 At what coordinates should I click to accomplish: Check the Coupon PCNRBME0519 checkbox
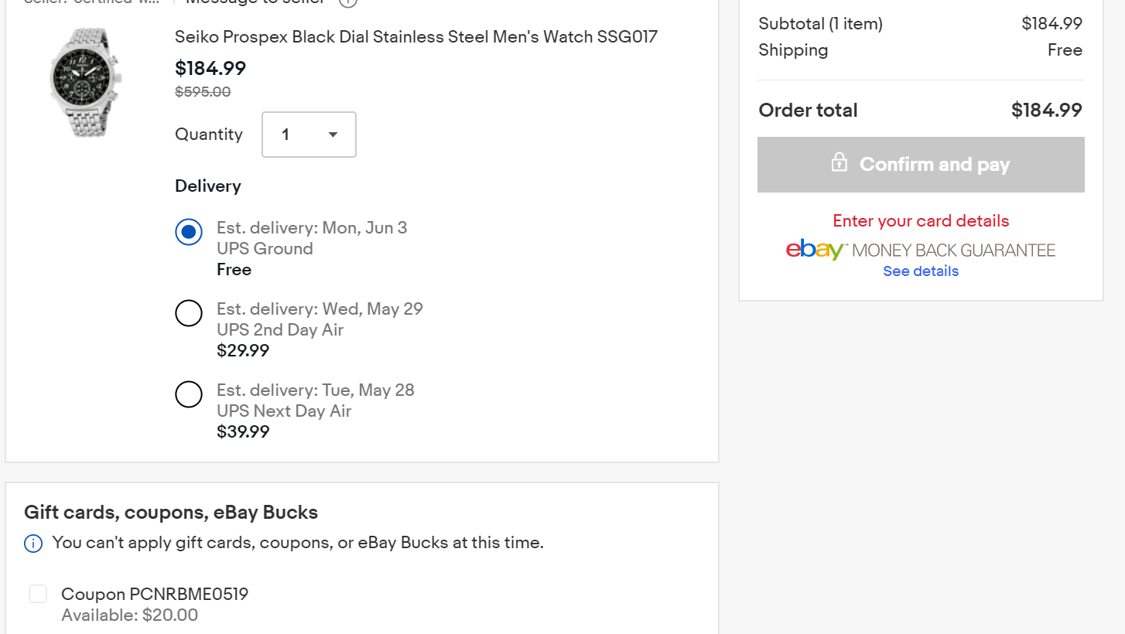(38, 594)
